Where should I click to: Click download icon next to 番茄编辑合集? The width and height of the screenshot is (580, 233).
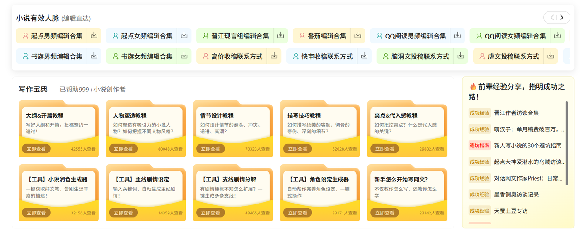click(358, 35)
